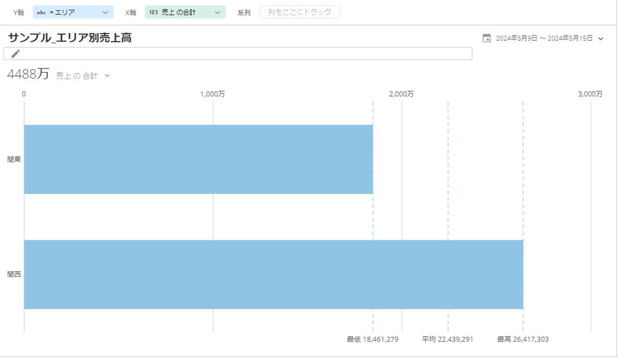Click the calendar icon beside the date range
Screen dimensions: 618x359
click(487, 38)
